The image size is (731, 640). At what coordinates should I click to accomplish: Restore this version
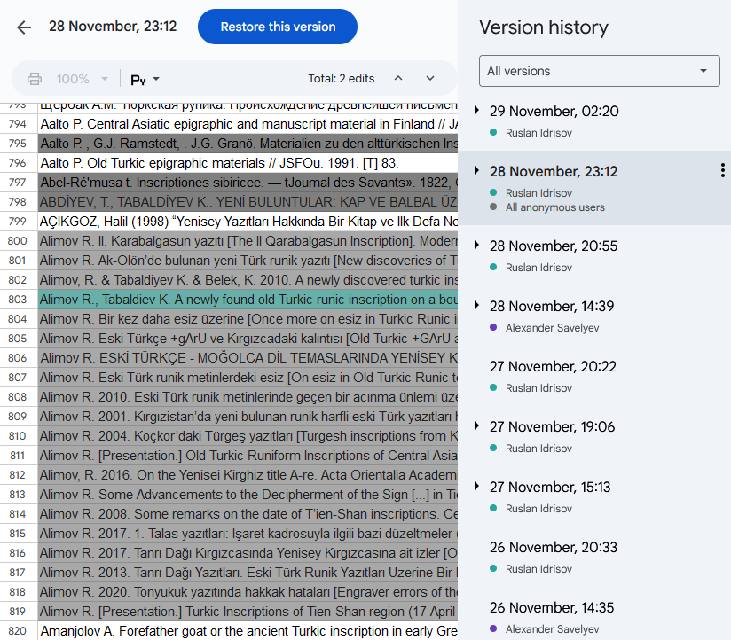click(x=278, y=27)
